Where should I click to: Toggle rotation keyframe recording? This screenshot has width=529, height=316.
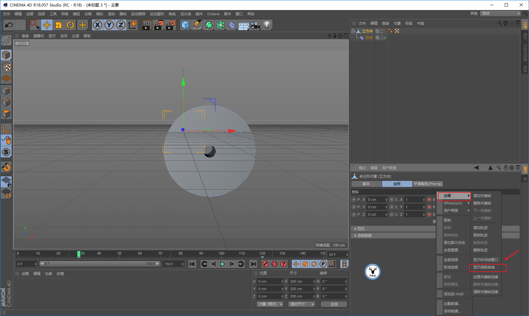click(314, 264)
